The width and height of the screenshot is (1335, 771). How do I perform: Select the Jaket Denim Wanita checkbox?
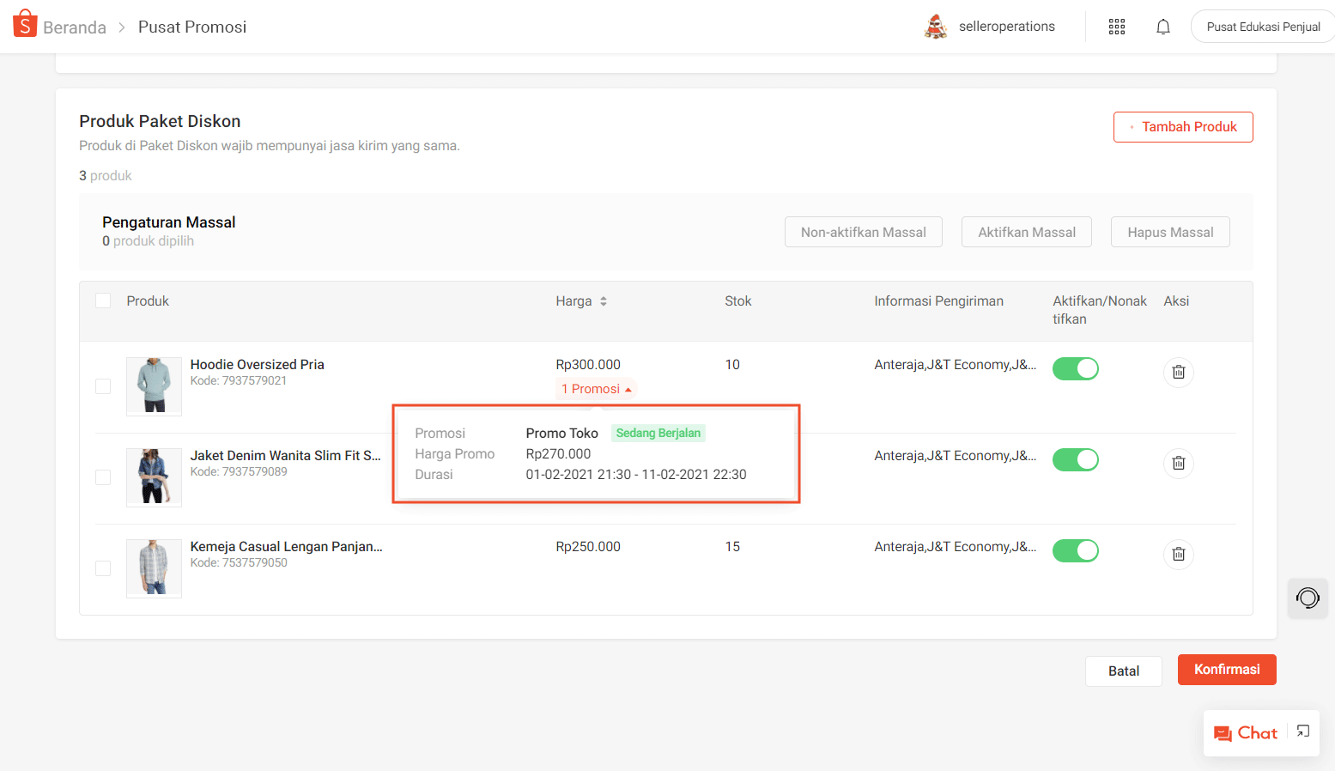103,477
